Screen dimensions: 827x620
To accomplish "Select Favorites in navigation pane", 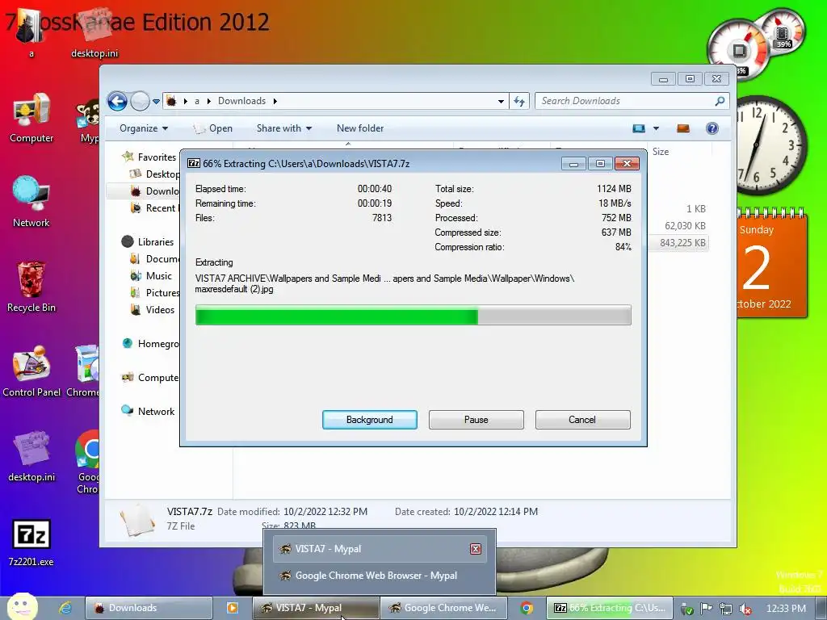I will [149, 157].
